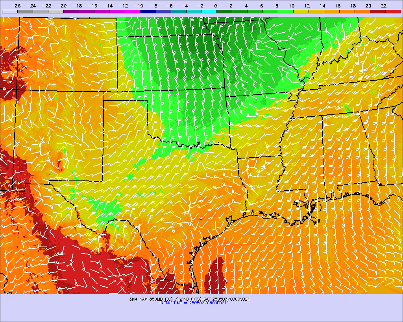403x322 pixels.
Task: Click the blue 'INITIAL TIME = 250502/0600F021' text
Action: click(193, 303)
